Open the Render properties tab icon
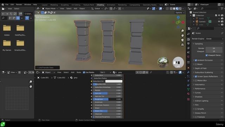Image resolution: width=225 pixels, height=127 pixels. click(x=188, y=39)
